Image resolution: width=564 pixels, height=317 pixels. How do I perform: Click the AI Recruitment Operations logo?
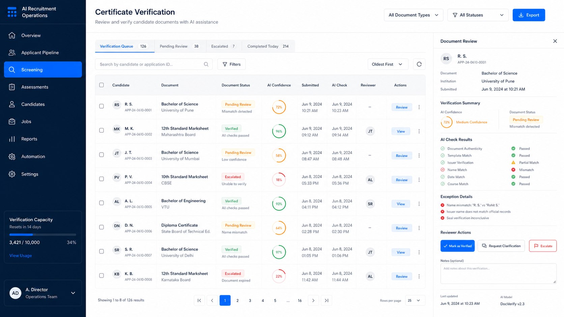(x=12, y=12)
